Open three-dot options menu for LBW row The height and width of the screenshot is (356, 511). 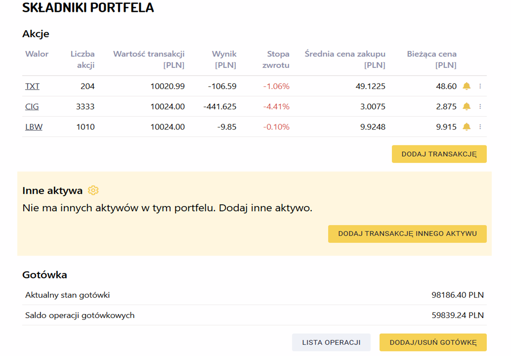pyautogui.click(x=480, y=127)
